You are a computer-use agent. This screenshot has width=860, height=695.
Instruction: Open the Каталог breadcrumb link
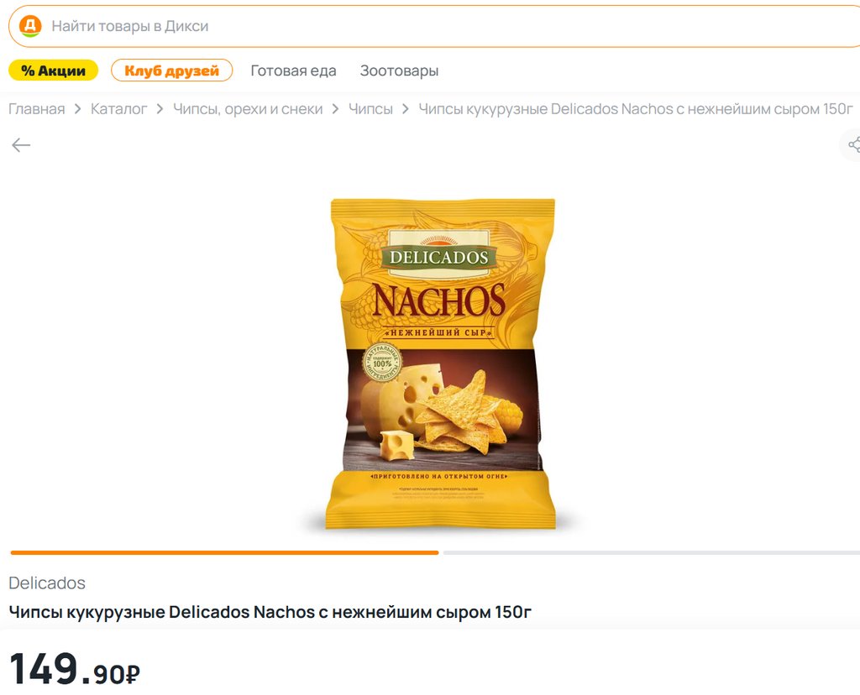[119, 109]
